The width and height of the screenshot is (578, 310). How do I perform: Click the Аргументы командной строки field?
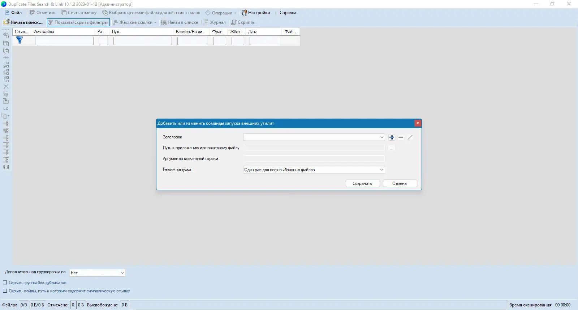(x=314, y=159)
